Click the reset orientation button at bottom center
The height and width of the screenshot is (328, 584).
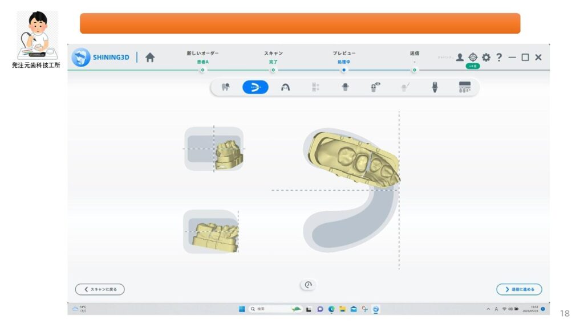(308, 285)
